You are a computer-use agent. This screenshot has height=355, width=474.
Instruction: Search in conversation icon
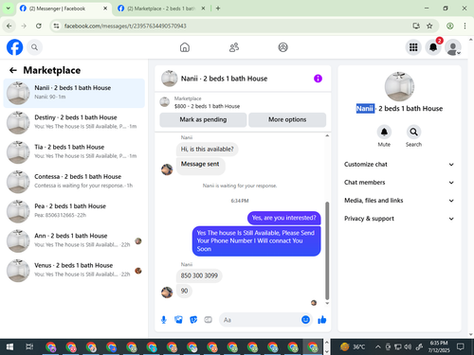(x=413, y=132)
